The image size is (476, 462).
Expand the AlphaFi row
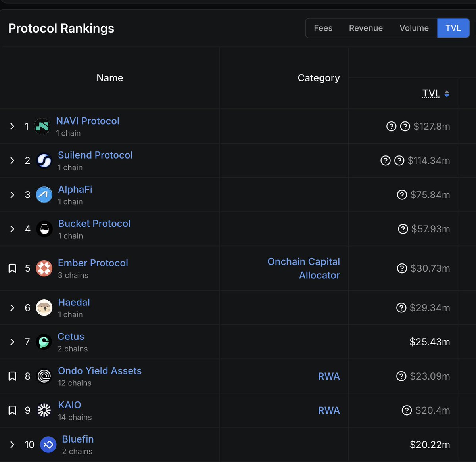[12, 195]
